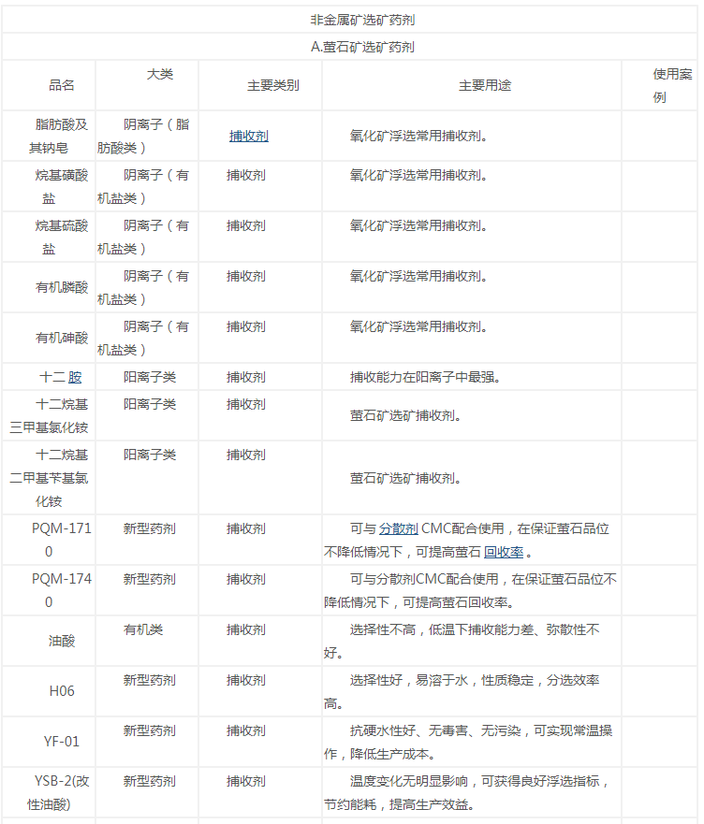Click 萤石矿选矿捕收剂 in 三甲基氯化铵 row
Screen dimensions: 704x824
tap(405, 415)
